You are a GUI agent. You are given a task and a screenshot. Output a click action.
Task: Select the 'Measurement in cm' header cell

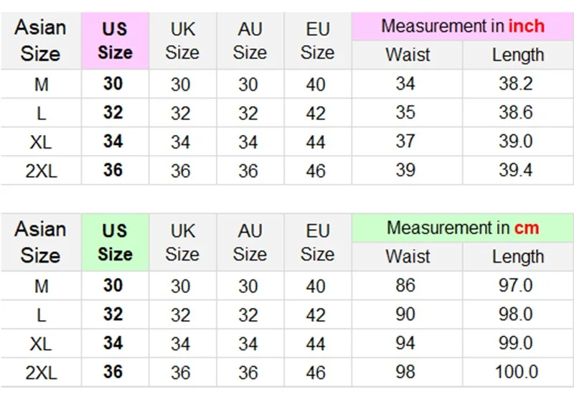point(463,228)
